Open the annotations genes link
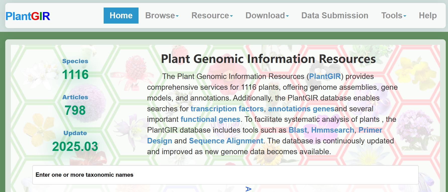Screen dimensions: 448x192 (x=301, y=109)
